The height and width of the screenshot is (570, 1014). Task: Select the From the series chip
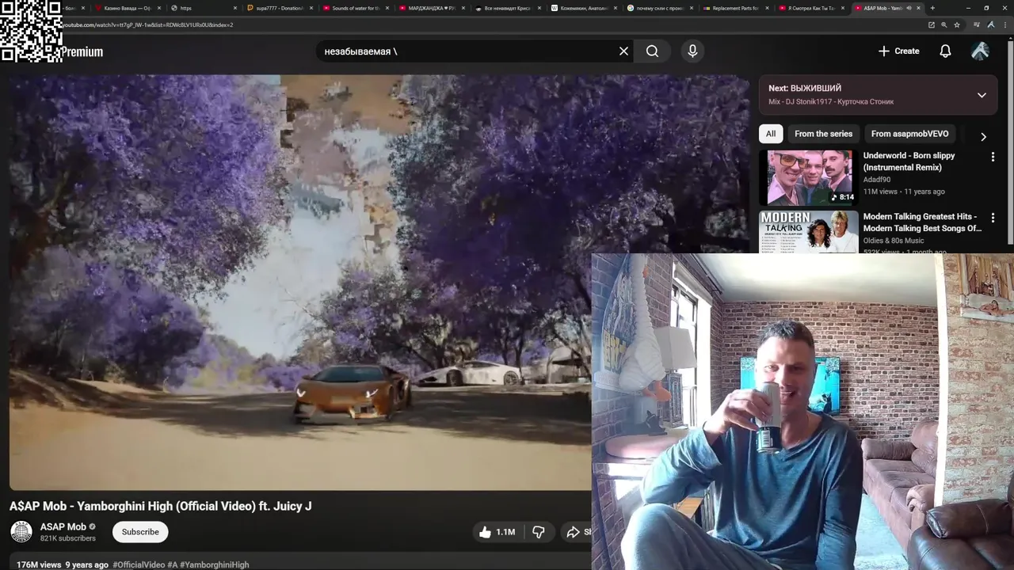[823, 134]
